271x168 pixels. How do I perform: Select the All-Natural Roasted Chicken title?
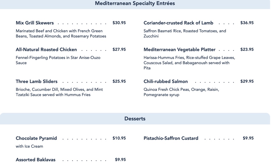[46, 50]
